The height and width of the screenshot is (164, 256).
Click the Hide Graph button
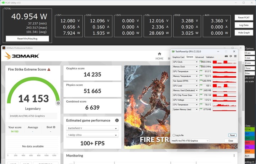(x=244, y=33)
